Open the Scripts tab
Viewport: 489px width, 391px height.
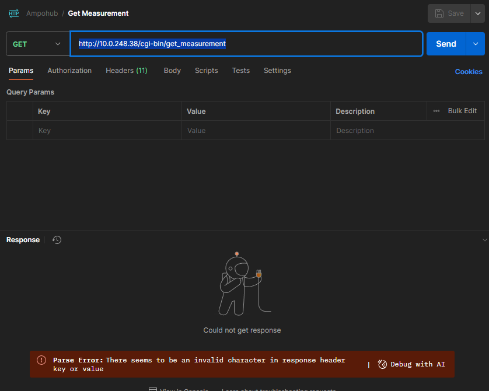coord(206,71)
